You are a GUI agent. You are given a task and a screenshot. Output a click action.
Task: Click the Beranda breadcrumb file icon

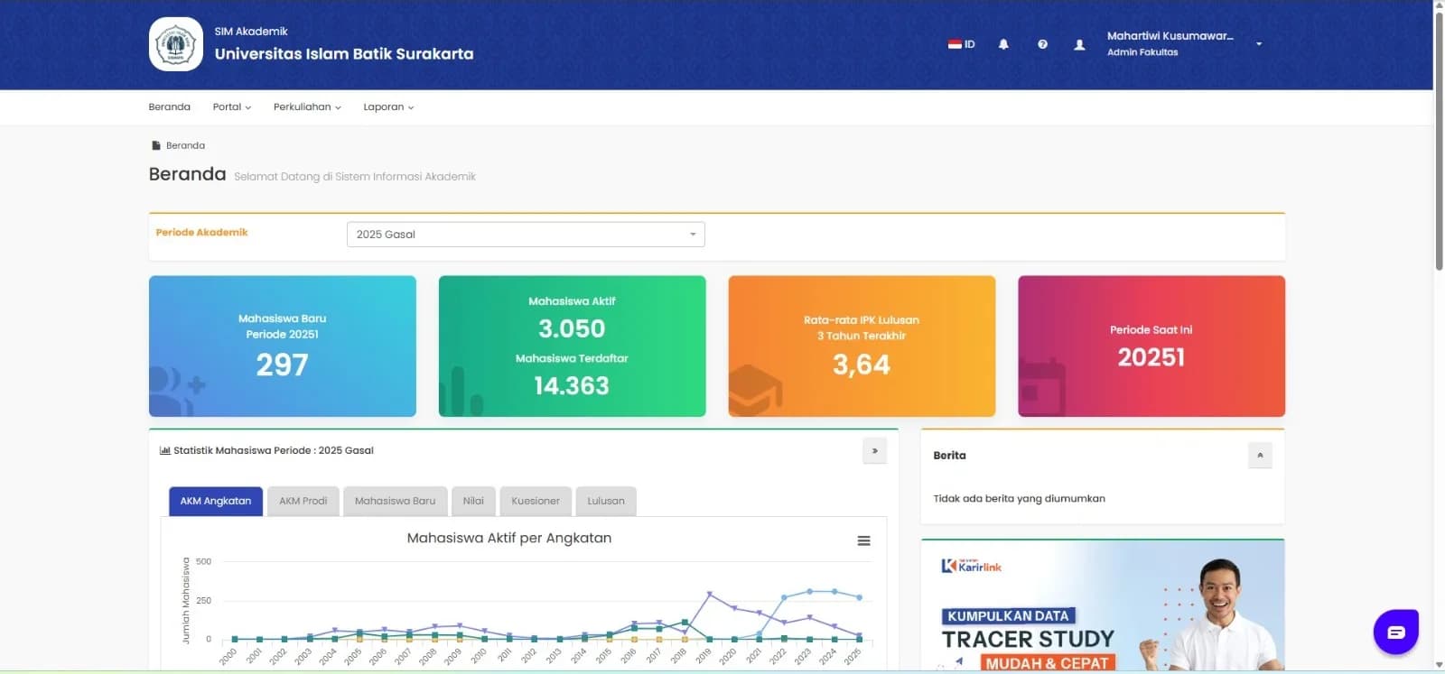coord(156,145)
